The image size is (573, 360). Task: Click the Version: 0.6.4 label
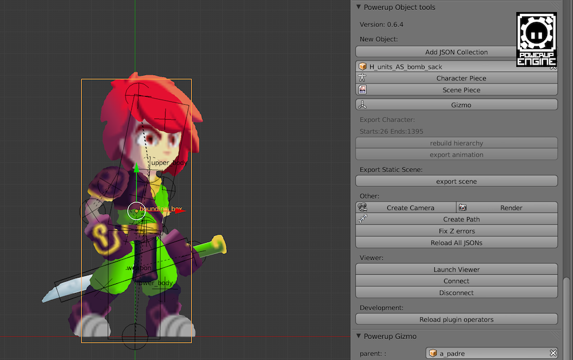coord(381,25)
